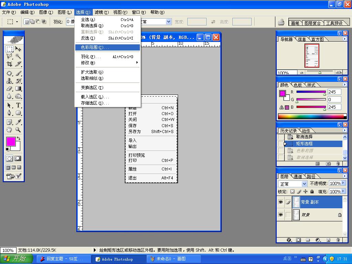
Task: Select the Gradient tool
Action: (18, 88)
